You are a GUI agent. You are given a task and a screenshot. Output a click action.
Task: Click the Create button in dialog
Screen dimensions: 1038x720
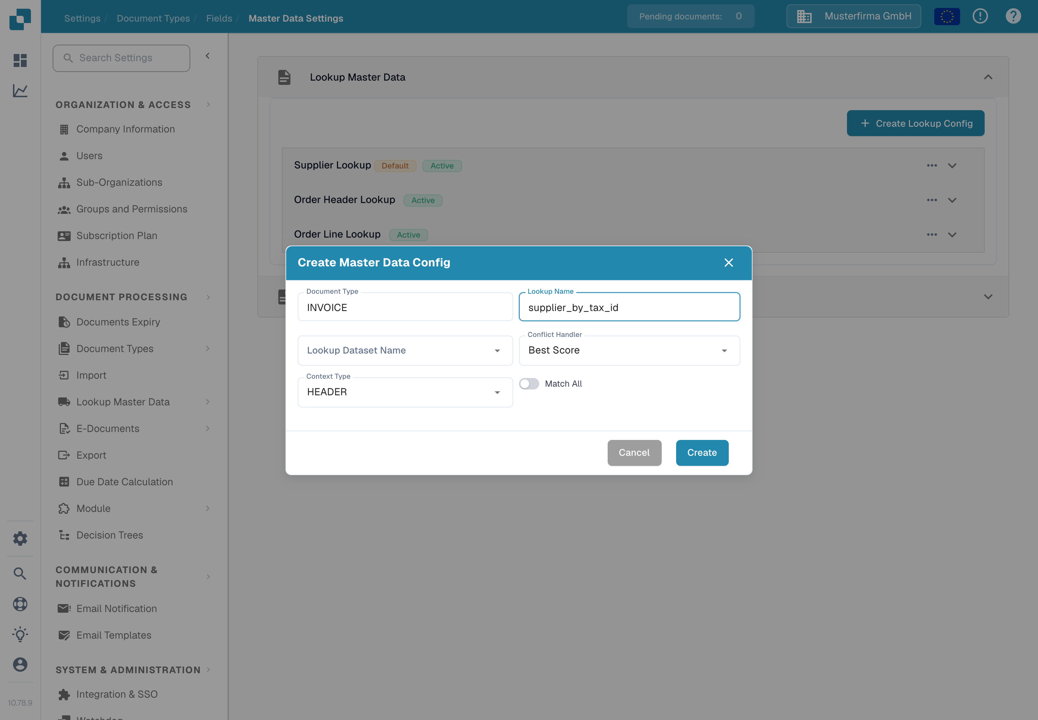tap(702, 453)
